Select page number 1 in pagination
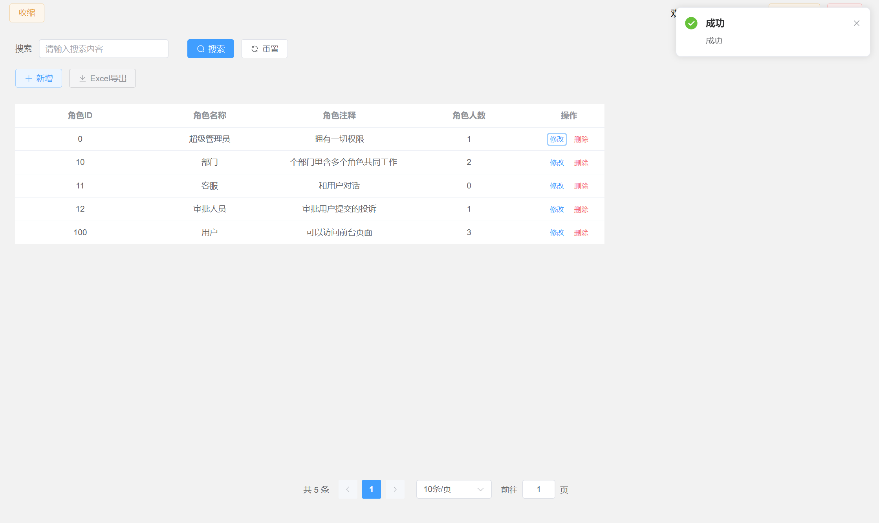The height and width of the screenshot is (523, 879). pyautogui.click(x=371, y=489)
